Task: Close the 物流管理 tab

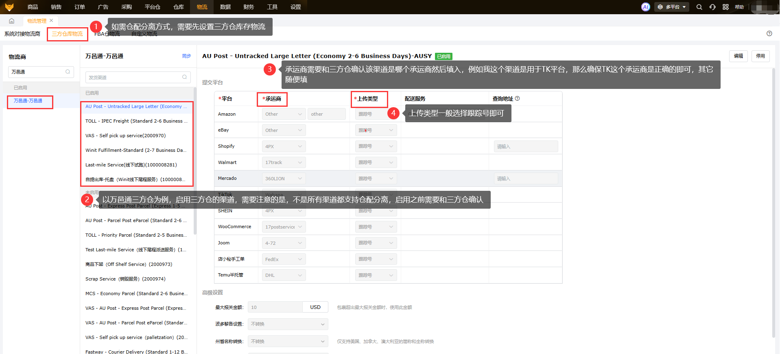Action: click(51, 21)
